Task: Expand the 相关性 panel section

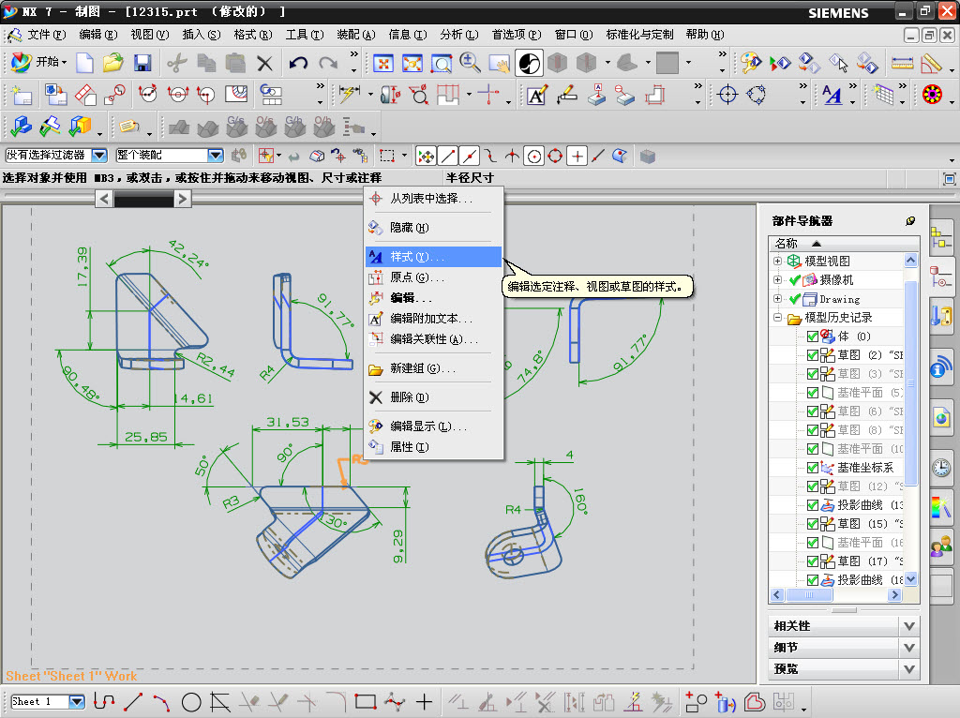Action: click(x=908, y=625)
